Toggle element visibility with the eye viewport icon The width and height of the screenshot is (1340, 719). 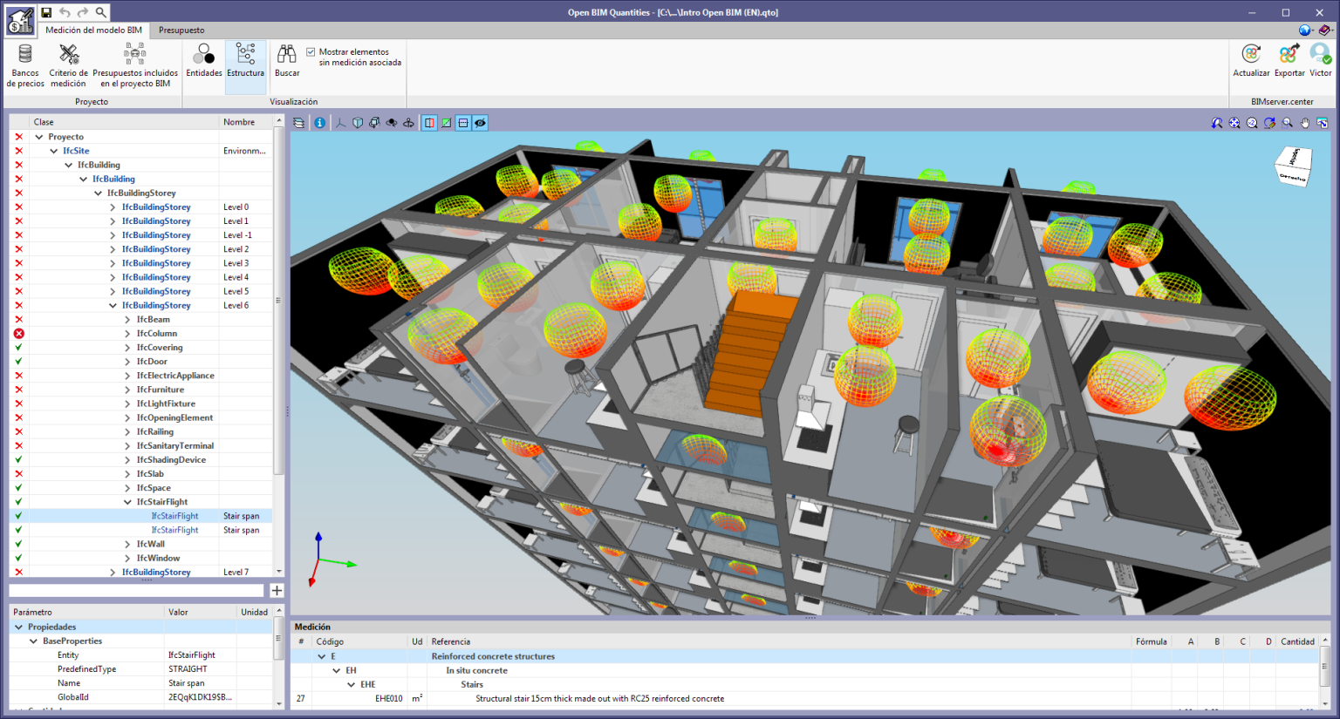pyautogui.click(x=480, y=123)
